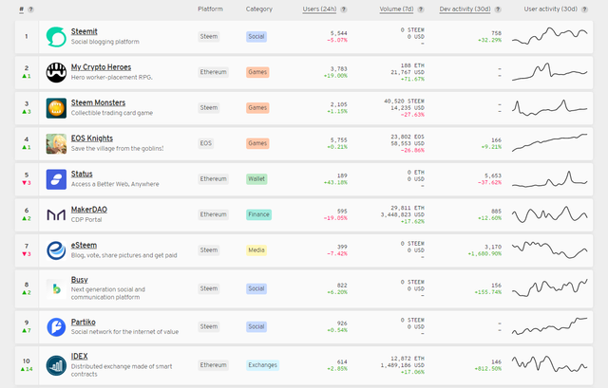Open the MakerDAO link
The height and width of the screenshot is (388, 608).
click(89, 210)
